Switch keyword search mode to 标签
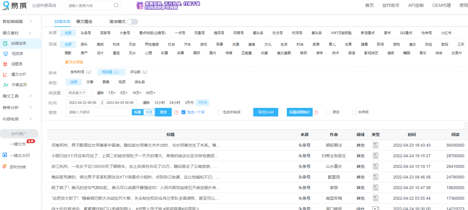 pyautogui.click(x=149, y=112)
